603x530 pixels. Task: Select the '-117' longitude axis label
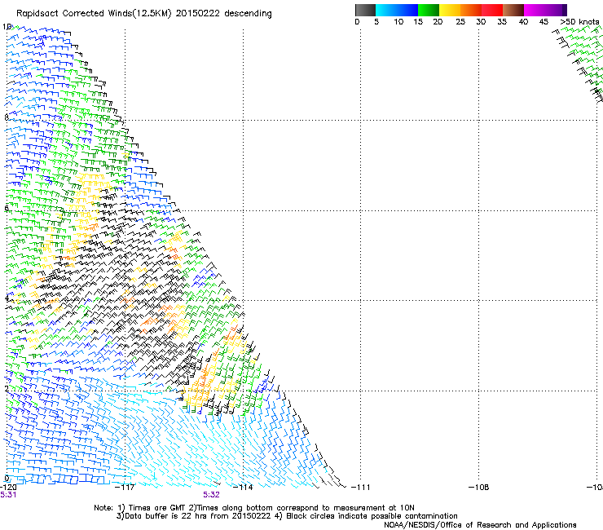click(x=125, y=488)
